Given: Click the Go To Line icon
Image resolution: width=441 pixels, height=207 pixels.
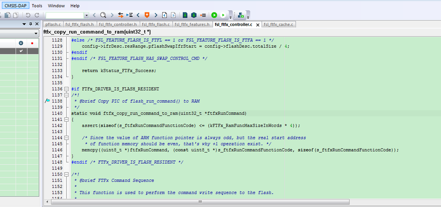Looking at the screenshot, I should coord(129,15).
